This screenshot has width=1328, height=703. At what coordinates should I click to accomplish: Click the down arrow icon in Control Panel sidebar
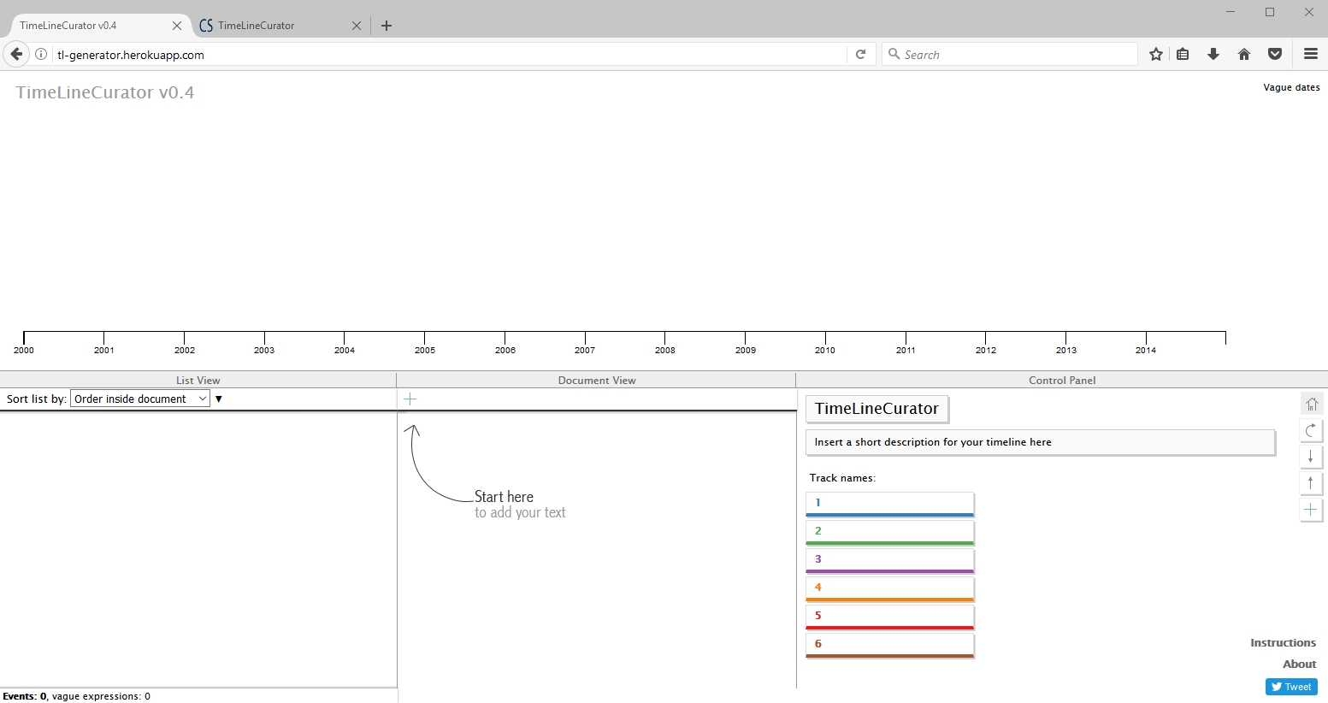click(1311, 457)
